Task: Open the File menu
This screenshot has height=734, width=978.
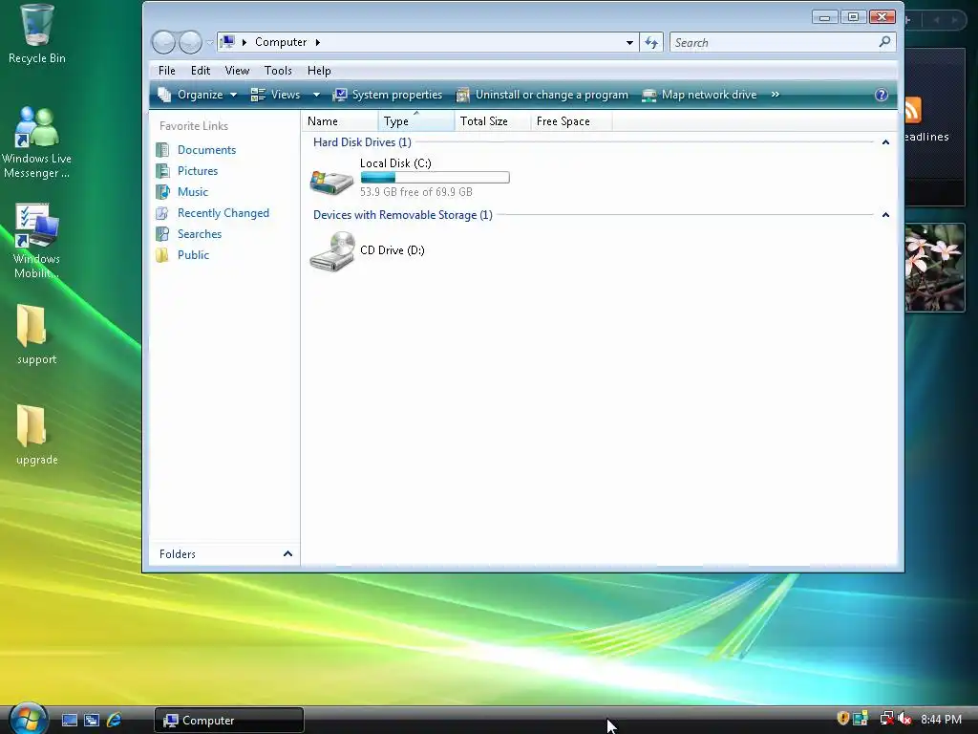Action: pos(166,71)
